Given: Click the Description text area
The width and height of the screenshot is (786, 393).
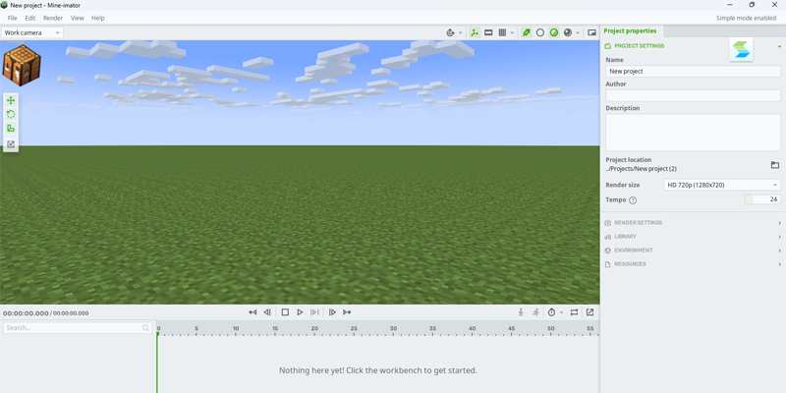Looking at the screenshot, I should tap(693, 133).
